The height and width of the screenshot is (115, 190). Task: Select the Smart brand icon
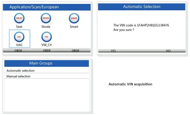pyautogui.click(x=74, y=18)
